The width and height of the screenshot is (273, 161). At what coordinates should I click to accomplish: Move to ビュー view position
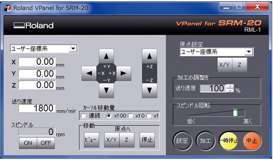click(x=91, y=140)
